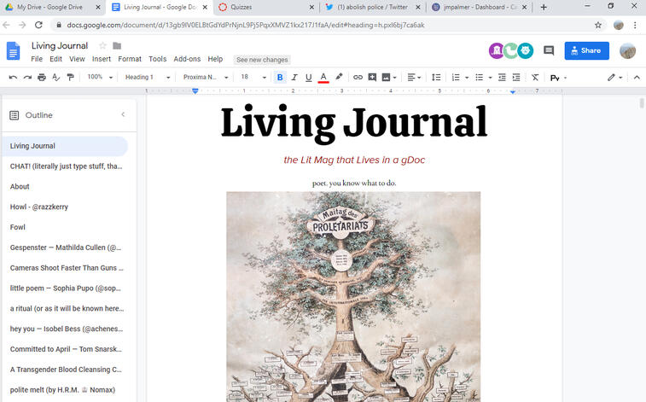Click the Insert image icon
Viewport: 646px width, 402px height.
[x=386, y=77]
